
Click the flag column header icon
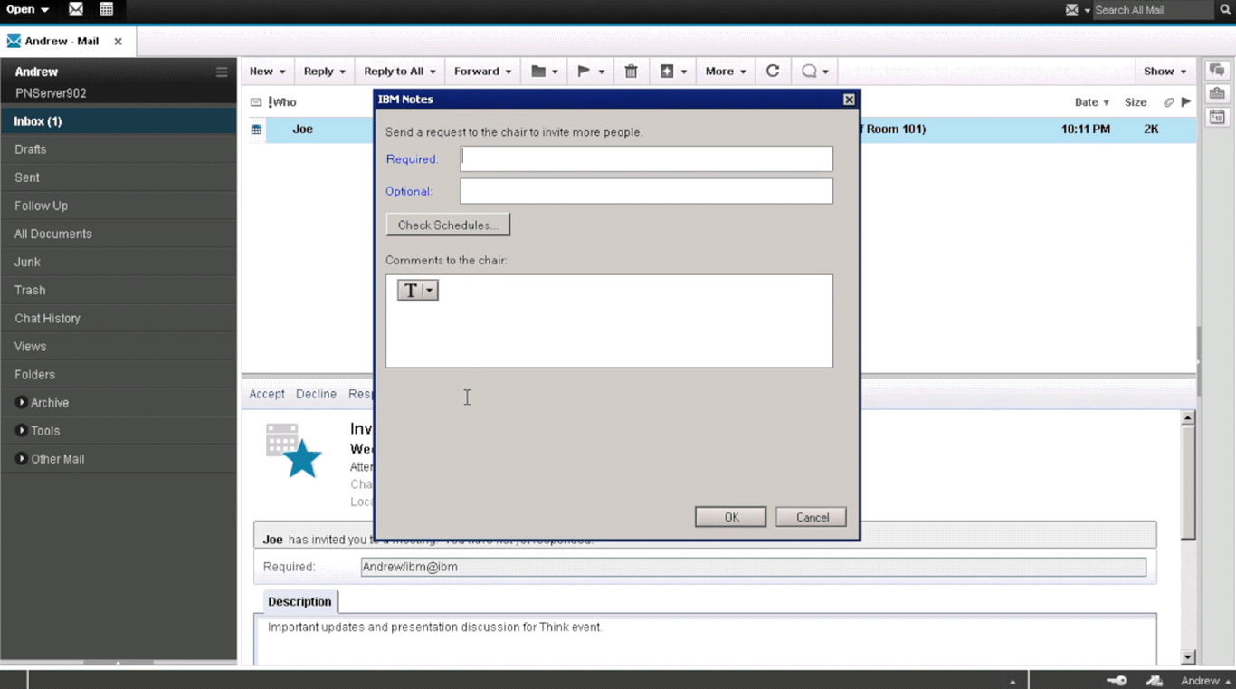pos(1186,102)
